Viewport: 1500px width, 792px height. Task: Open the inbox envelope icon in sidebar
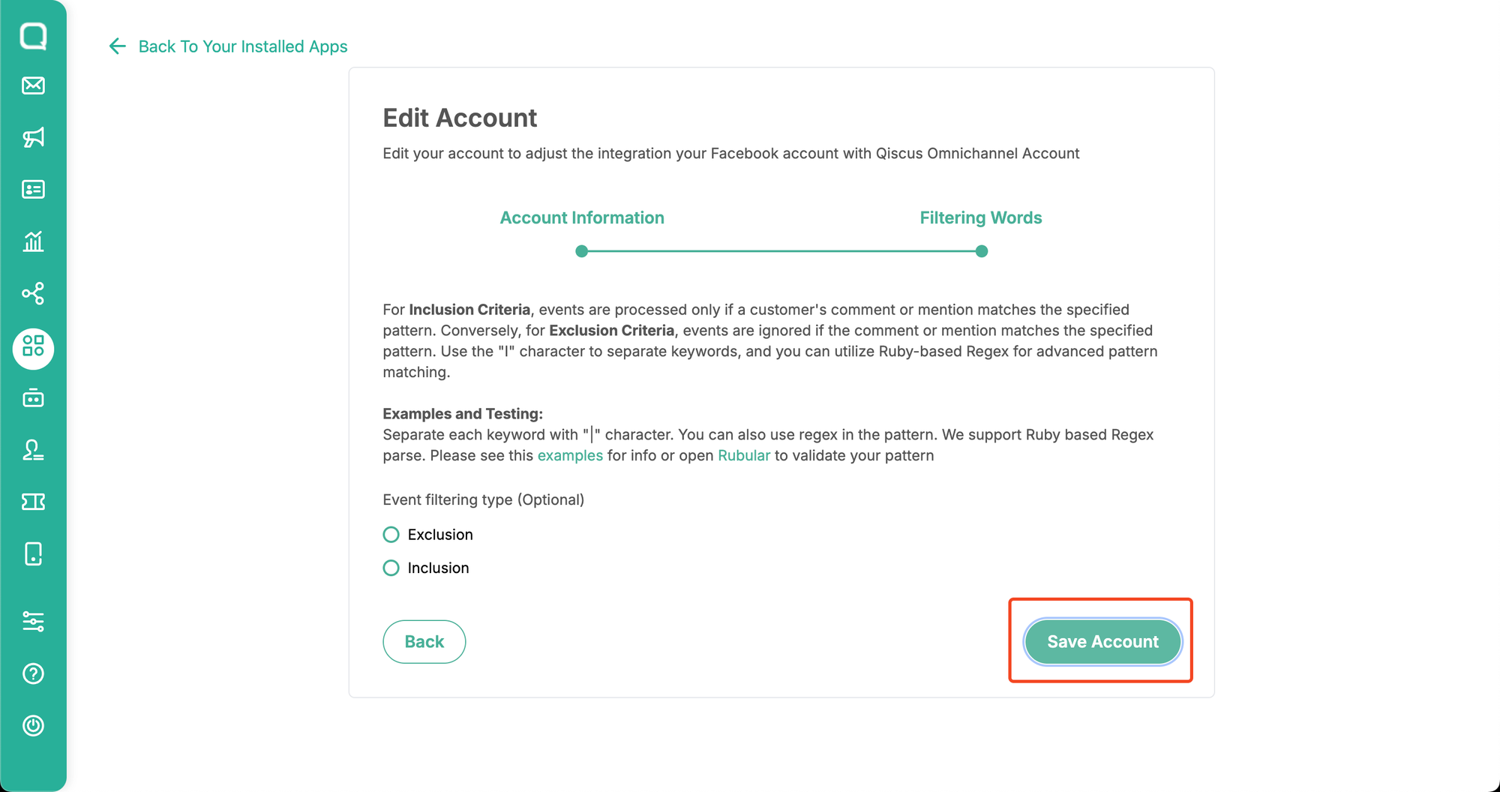click(33, 85)
